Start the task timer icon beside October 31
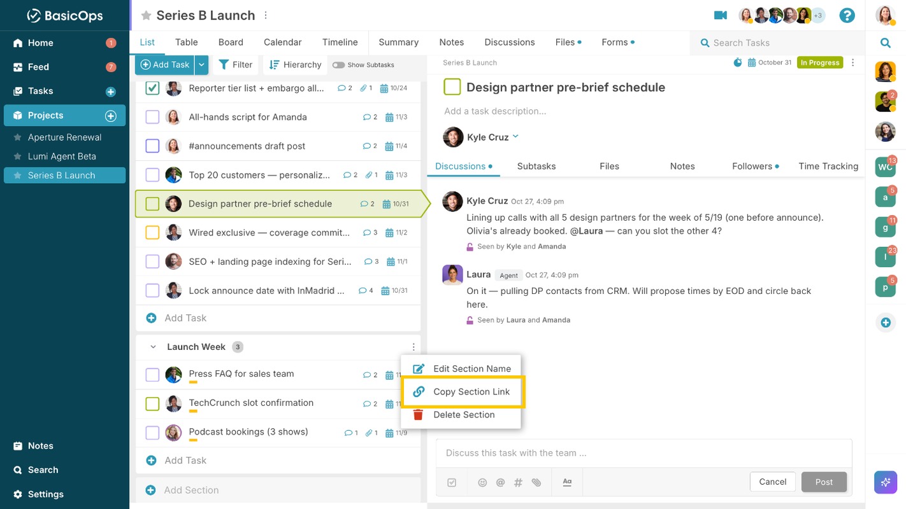Screen dimensions: 906x509 pos(738,62)
